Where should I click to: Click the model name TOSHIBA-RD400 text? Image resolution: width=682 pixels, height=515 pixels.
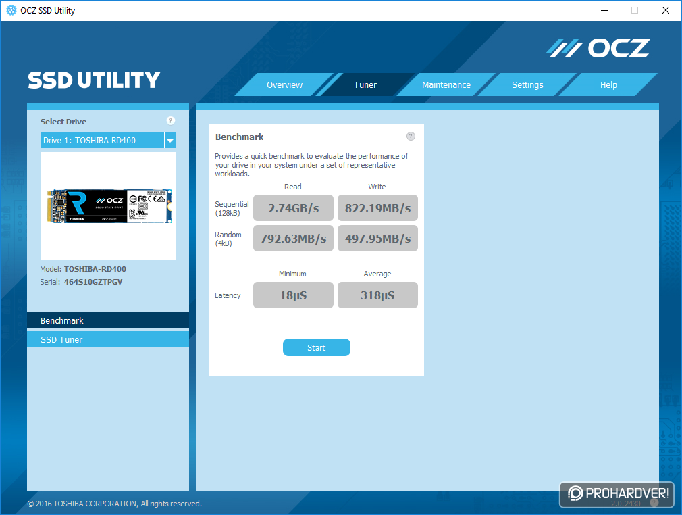coord(95,269)
